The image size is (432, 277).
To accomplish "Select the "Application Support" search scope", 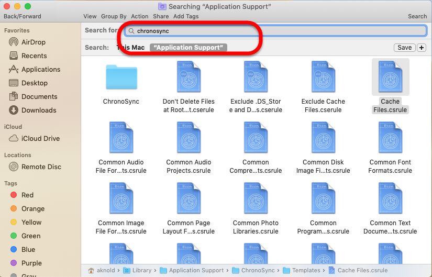I will (x=188, y=48).
